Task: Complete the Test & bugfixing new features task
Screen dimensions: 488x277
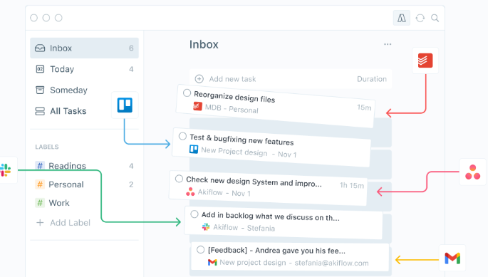Action: (182, 136)
